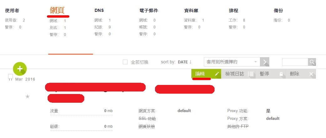Select the 排程 tab
Screen dimensions: 326x138
(234, 11)
